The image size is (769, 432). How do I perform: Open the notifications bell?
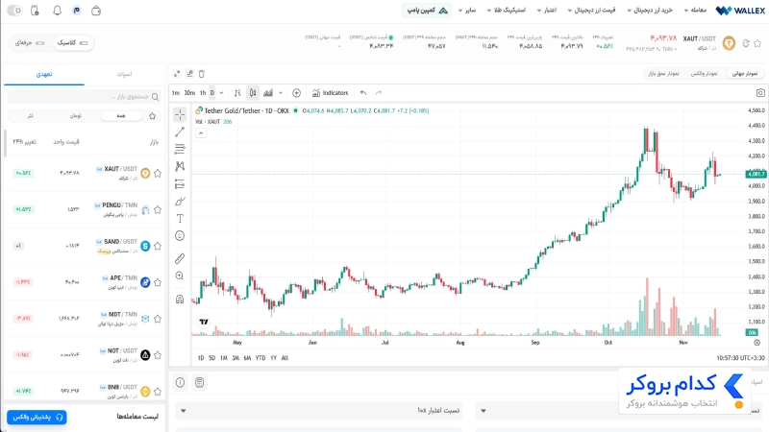pyautogui.click(x=57, y=11)
